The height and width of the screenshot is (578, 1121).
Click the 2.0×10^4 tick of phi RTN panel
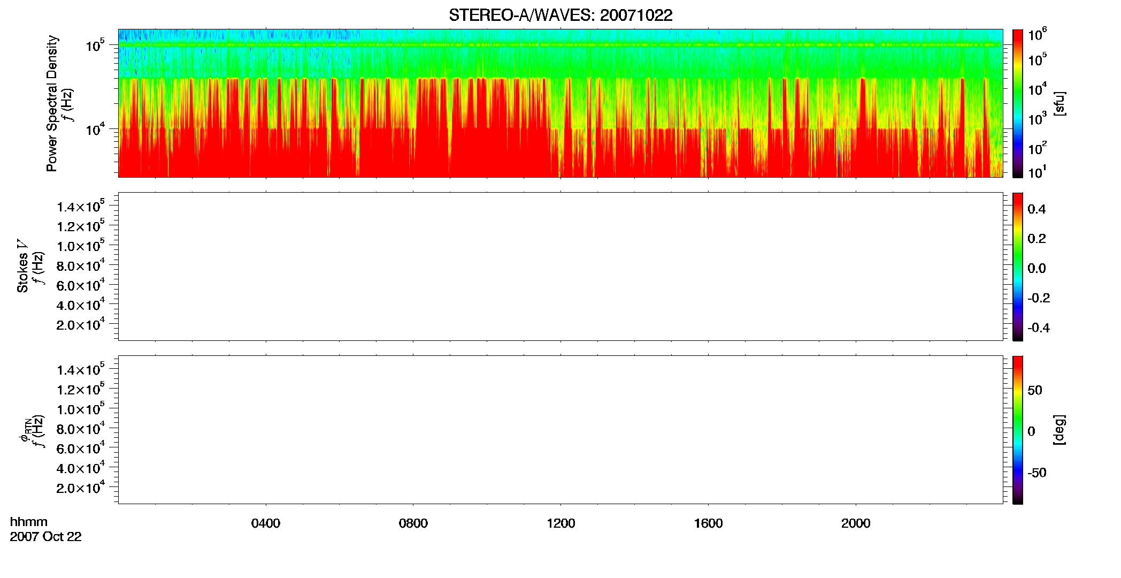81,487
